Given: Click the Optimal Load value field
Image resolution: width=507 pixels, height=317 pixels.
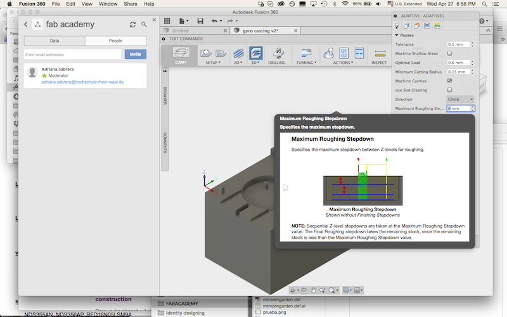Looking at the screenshot, I should (x=458, y=63).
